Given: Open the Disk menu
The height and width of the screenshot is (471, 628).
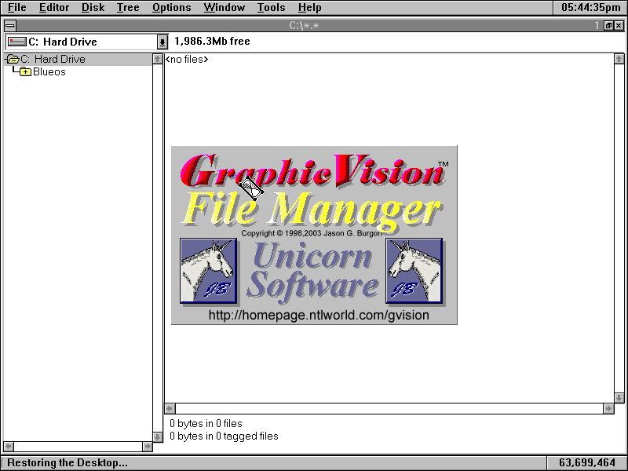Looking at the screenshot, I should (x=93, y=8).
